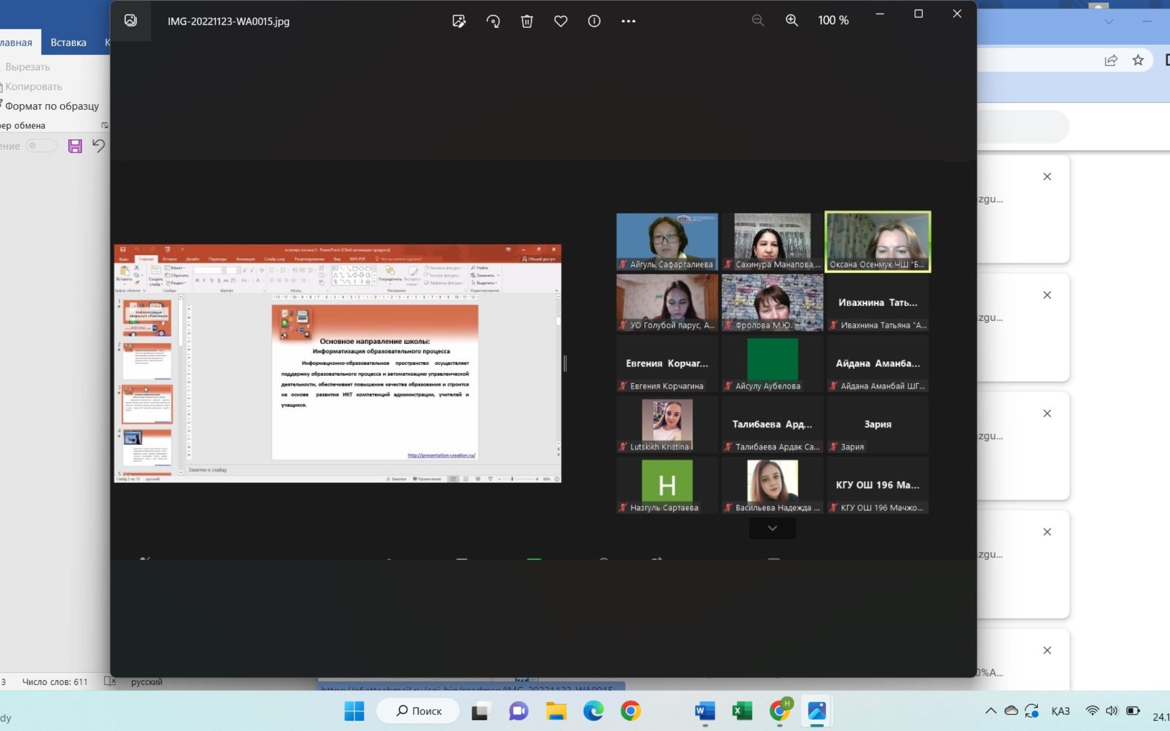1170x731 pixels.
Task: Zoom out of the photo
Action: click(x=758, y=20)
